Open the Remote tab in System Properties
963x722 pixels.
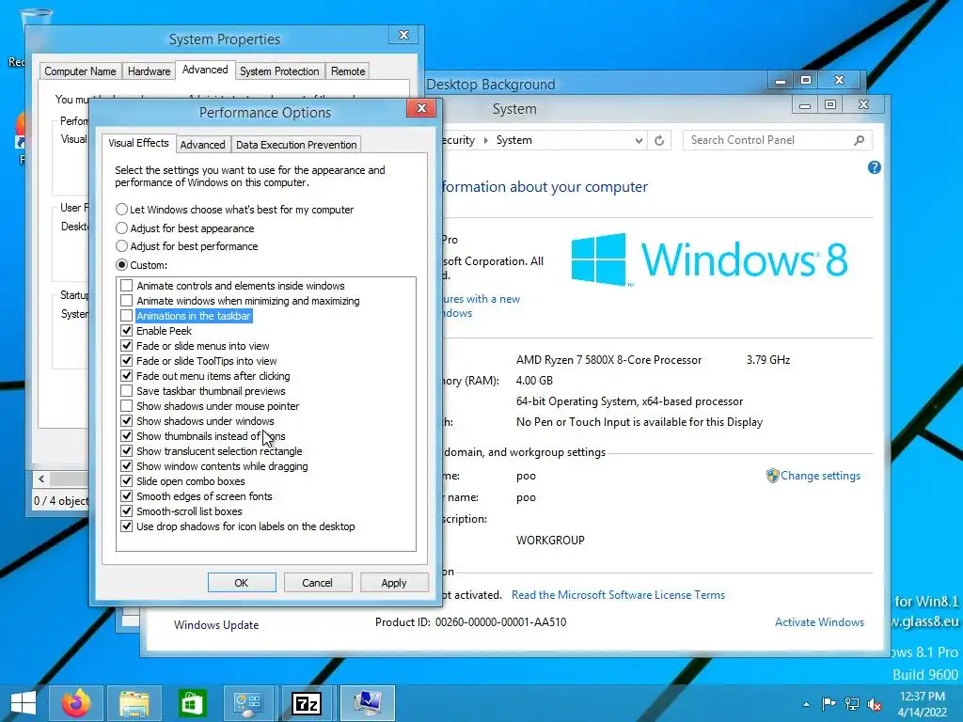(x=348, y=71)
